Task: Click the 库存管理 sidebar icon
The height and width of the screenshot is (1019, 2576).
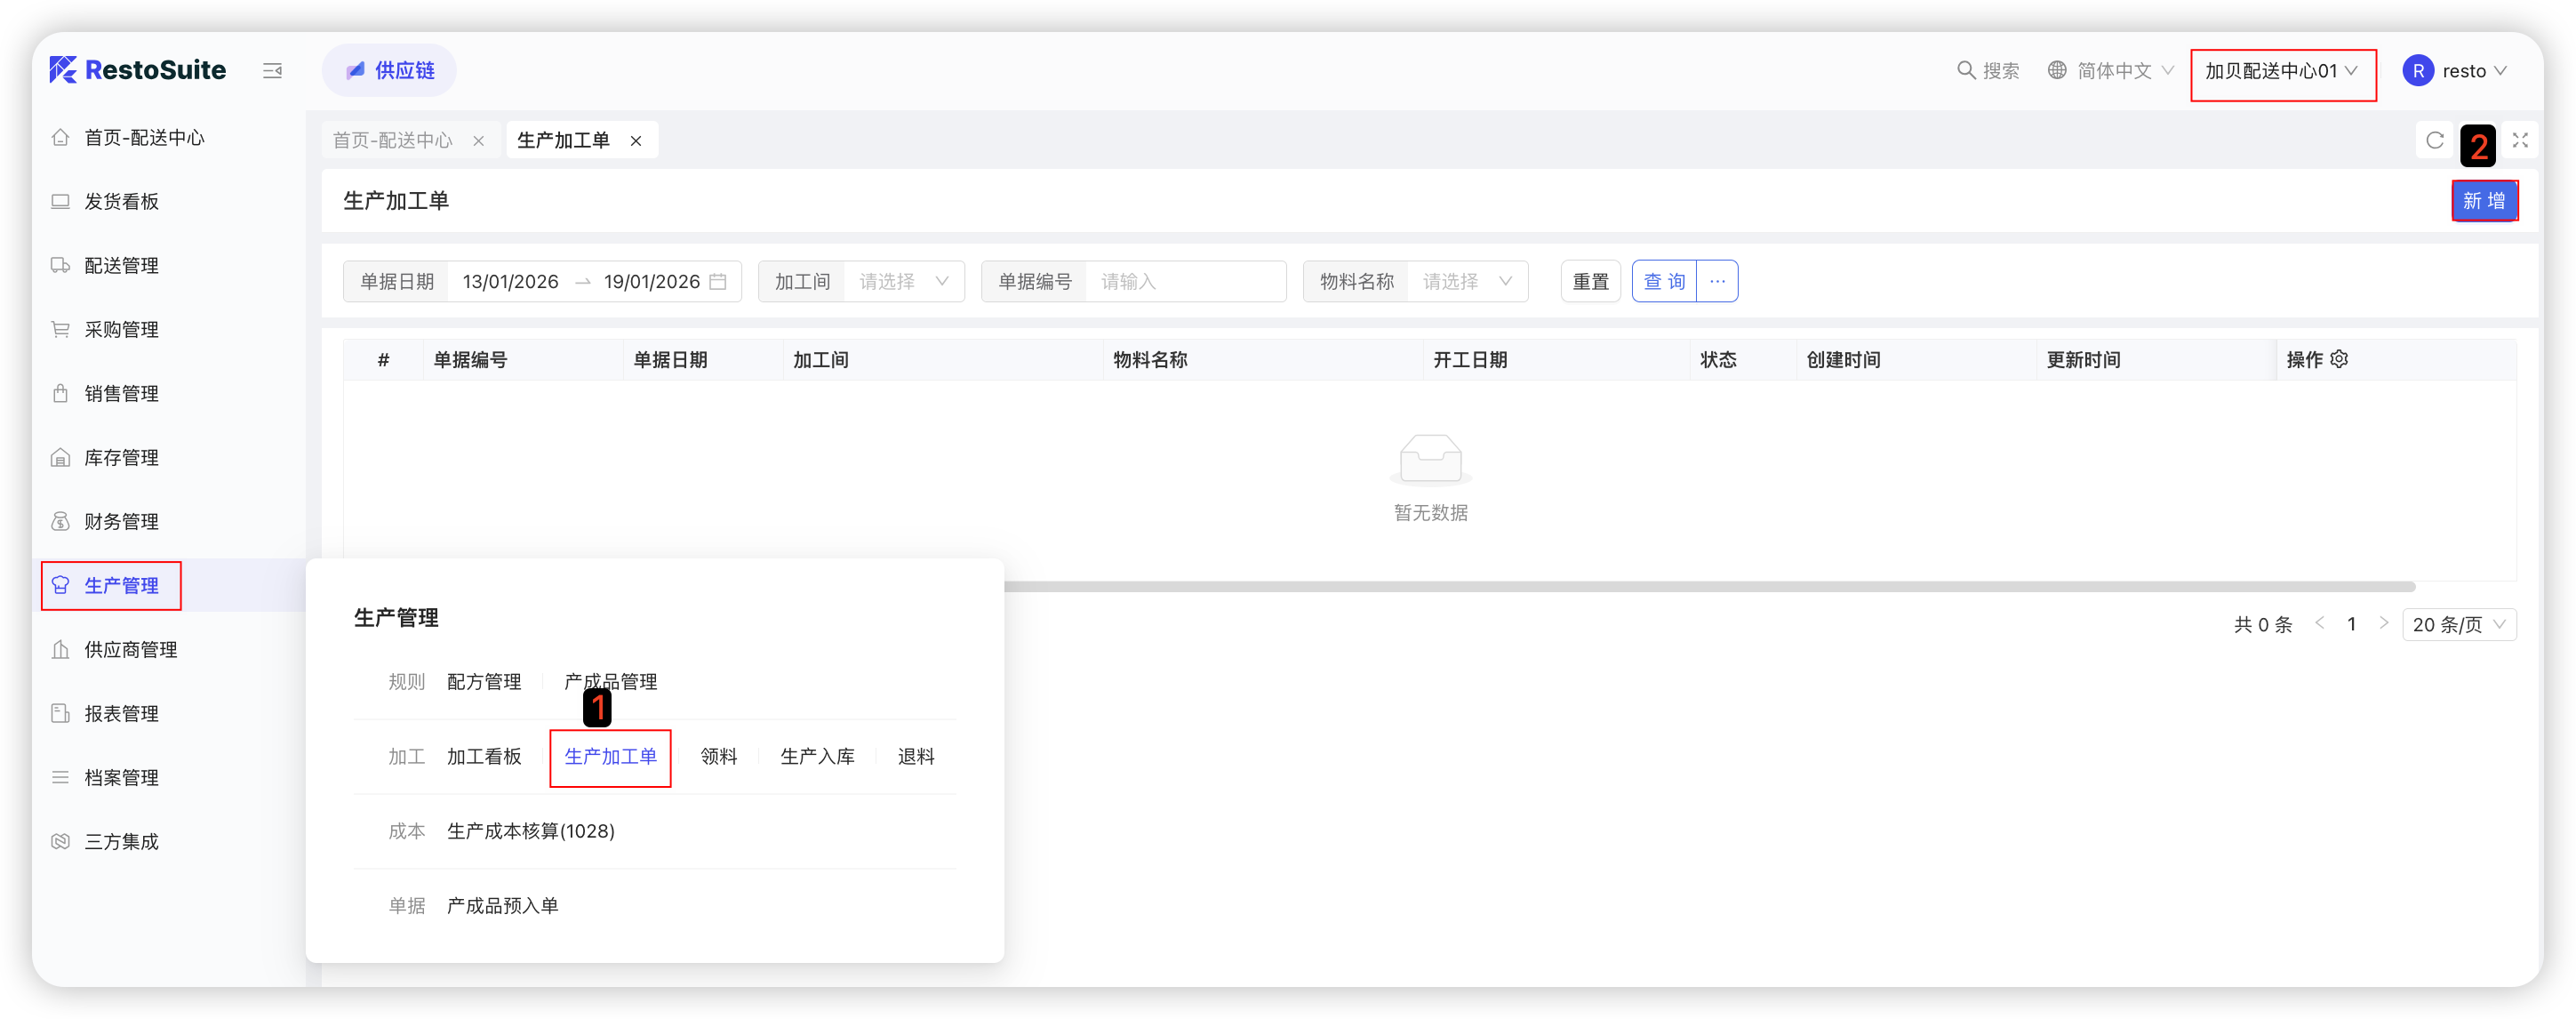Action: [61, 457]
